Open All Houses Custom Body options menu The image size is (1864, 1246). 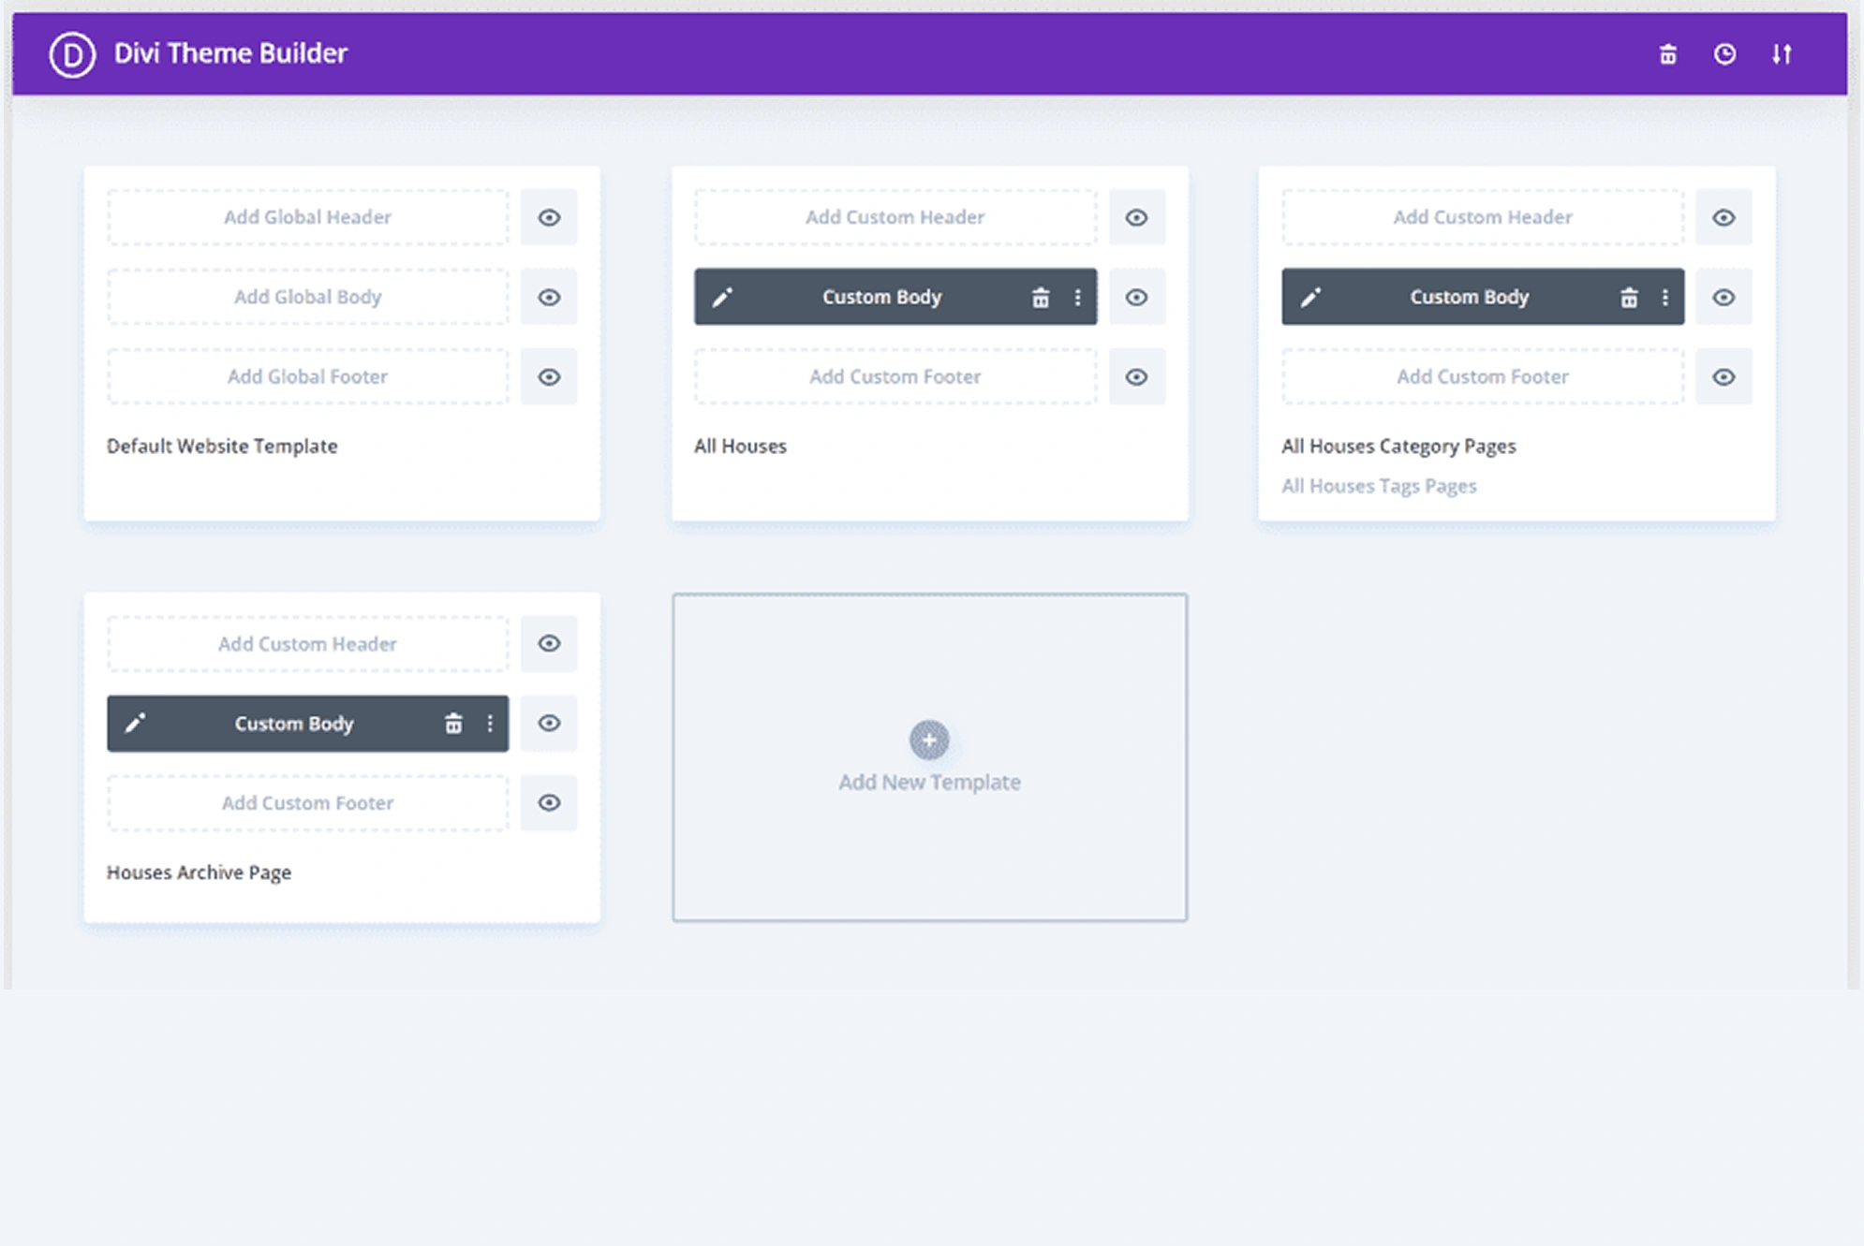click(x=1077, y=298)
